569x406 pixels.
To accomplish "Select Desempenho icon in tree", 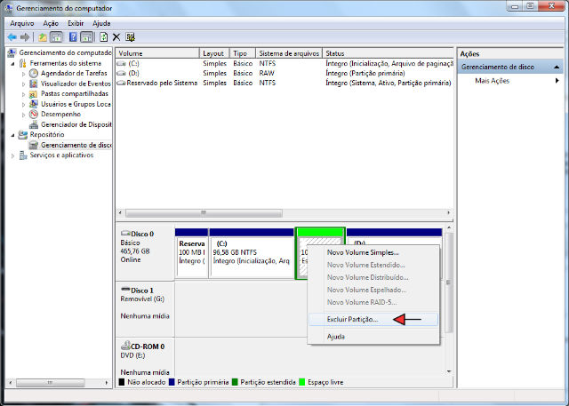I will click(34, 115).
